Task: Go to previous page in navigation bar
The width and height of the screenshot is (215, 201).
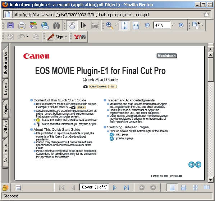Action: pyautogui.click(x=73, y=188)
